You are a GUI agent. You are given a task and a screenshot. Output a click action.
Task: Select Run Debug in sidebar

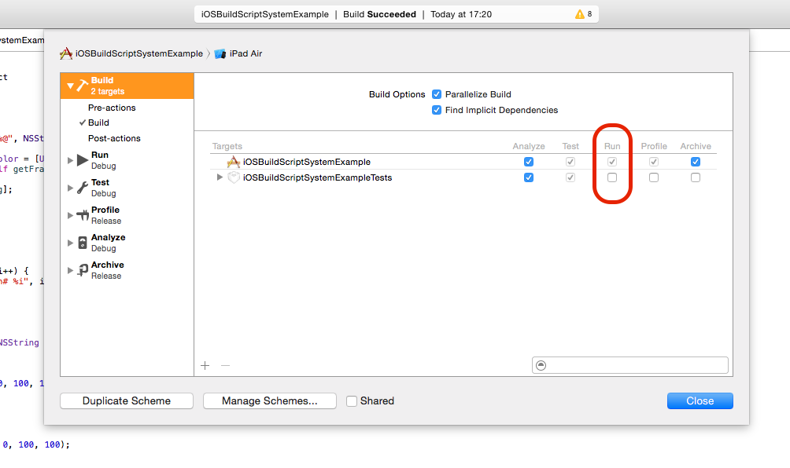[x=127, y=160]
